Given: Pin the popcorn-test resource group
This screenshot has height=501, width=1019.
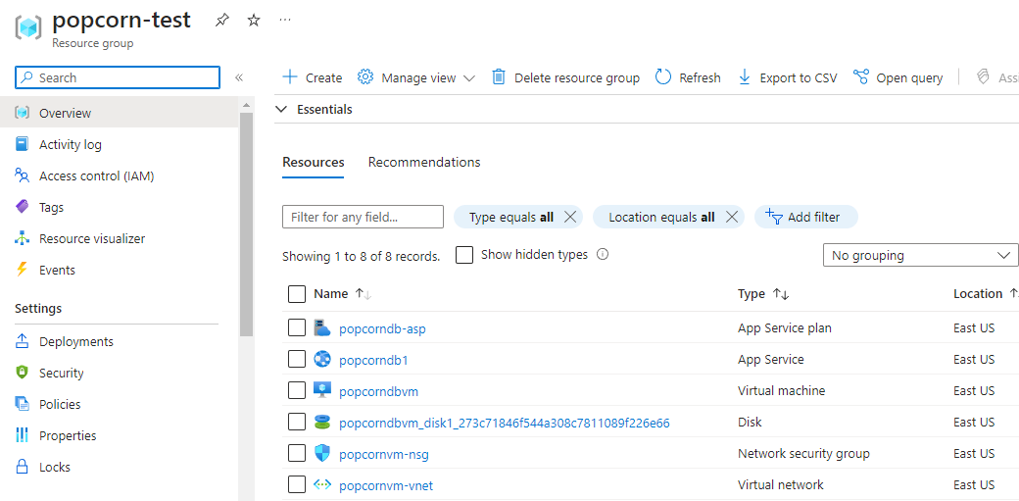Looking at the screenshot, I should [222, 21].
